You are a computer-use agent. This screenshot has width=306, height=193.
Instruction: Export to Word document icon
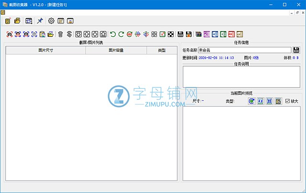(x=215, y=34)
